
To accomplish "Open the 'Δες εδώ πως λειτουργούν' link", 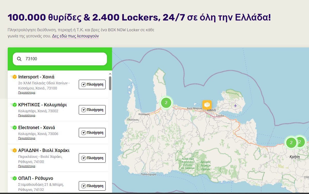I will pos(75,36).
